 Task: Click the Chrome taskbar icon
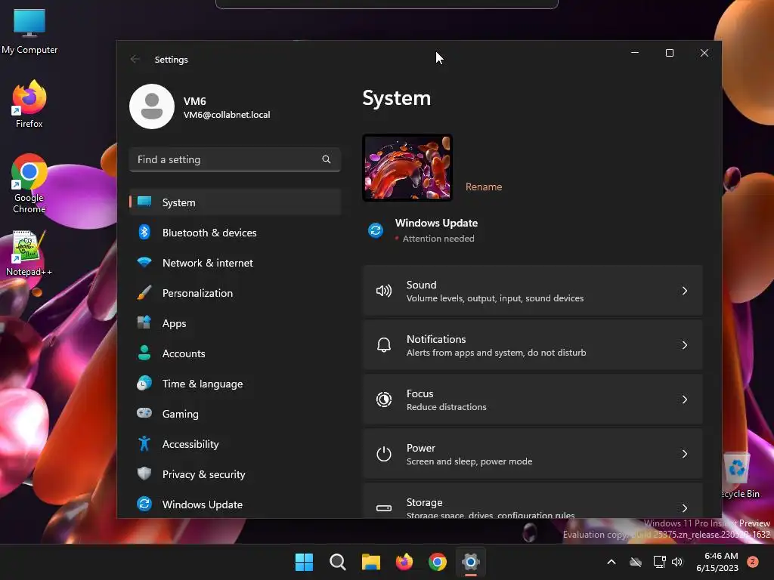(x=438, y=562)
